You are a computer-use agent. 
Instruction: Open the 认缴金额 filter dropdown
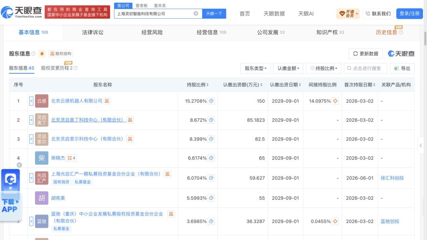pos(288,68)
